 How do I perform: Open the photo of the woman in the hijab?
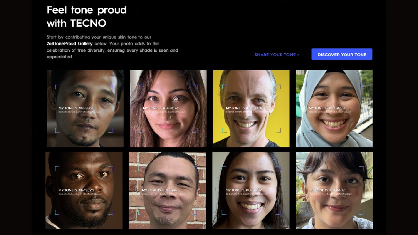[x=334, y=109]
